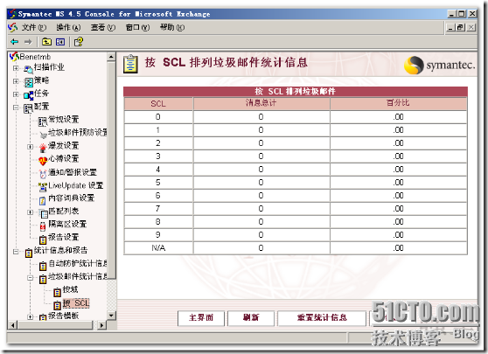The height and width of the screenshot is (354, 488).
Task: Restore the inner MDI child window
Action: (461, 27)
